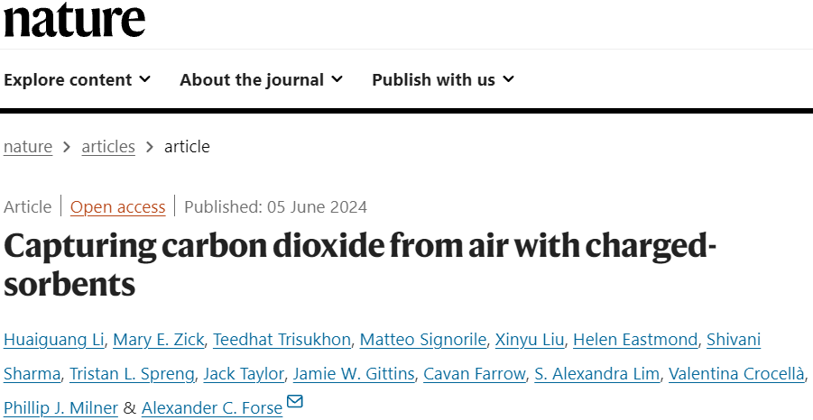Screen dimensions: 813x420
Task: Open author Huaiguang Li's profile
Action: (54, 340)
